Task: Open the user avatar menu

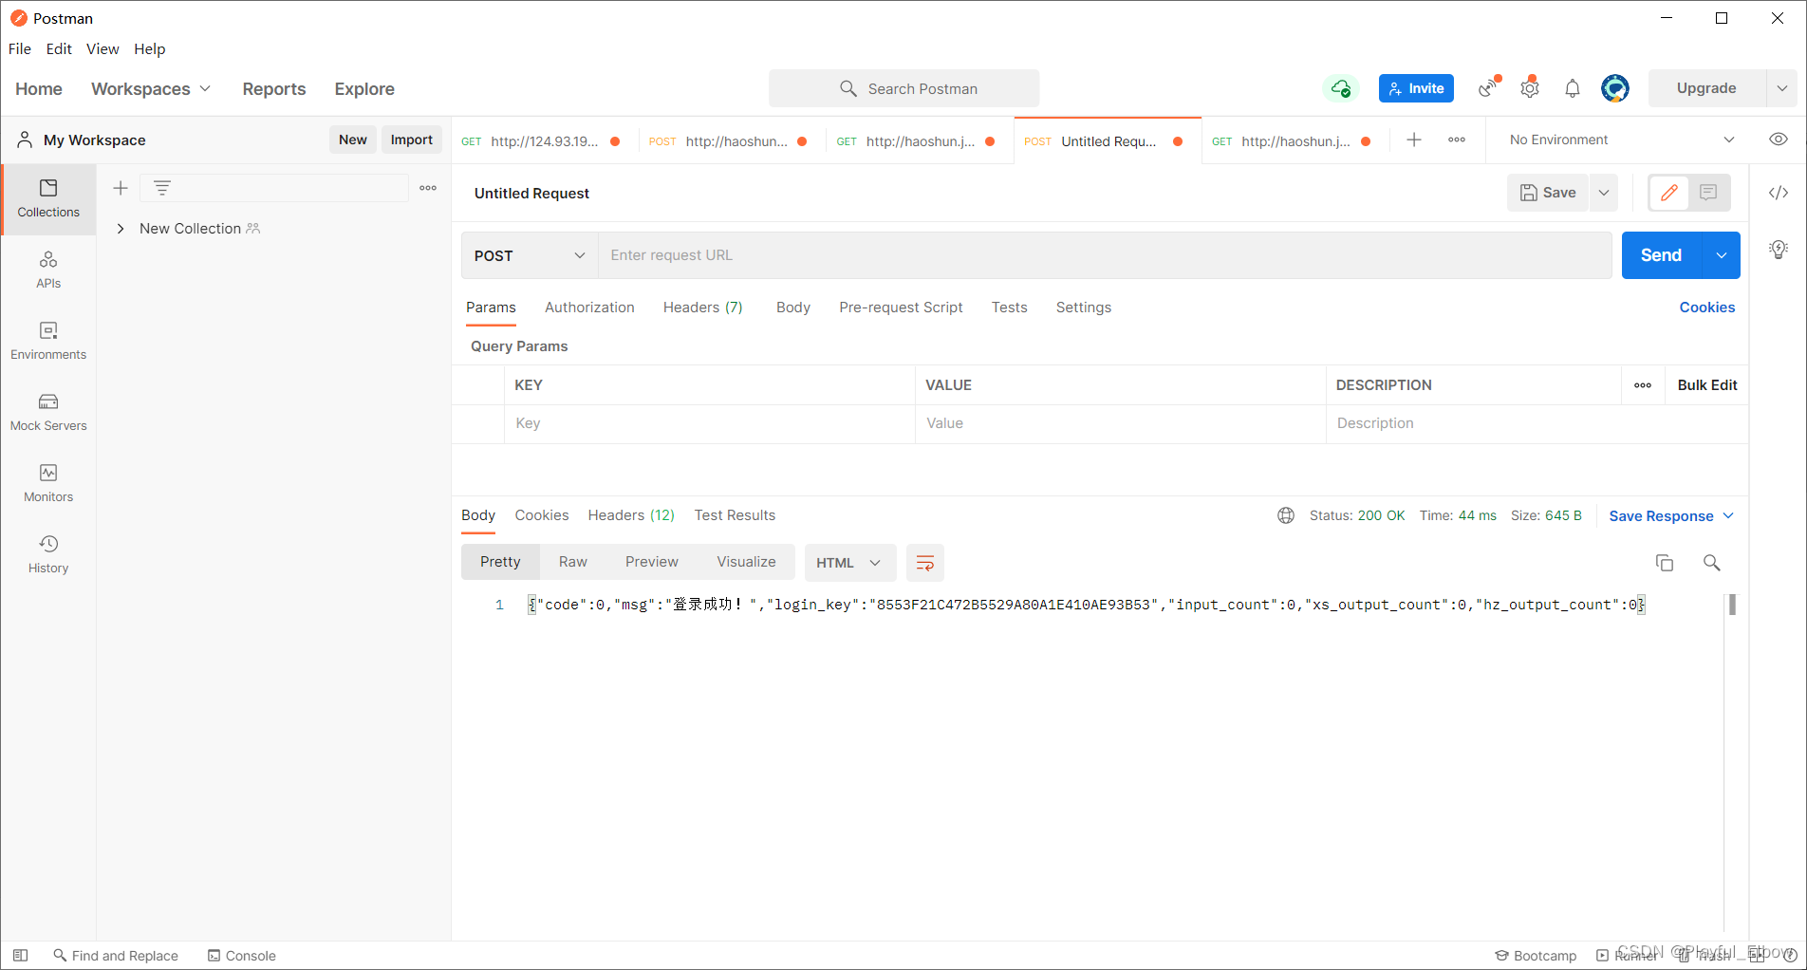Action: coord(1615,88)
